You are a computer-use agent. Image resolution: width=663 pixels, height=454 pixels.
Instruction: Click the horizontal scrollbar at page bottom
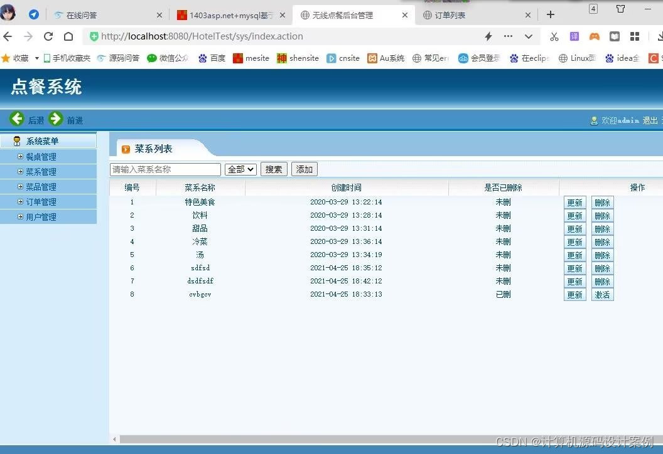[391, 439]
